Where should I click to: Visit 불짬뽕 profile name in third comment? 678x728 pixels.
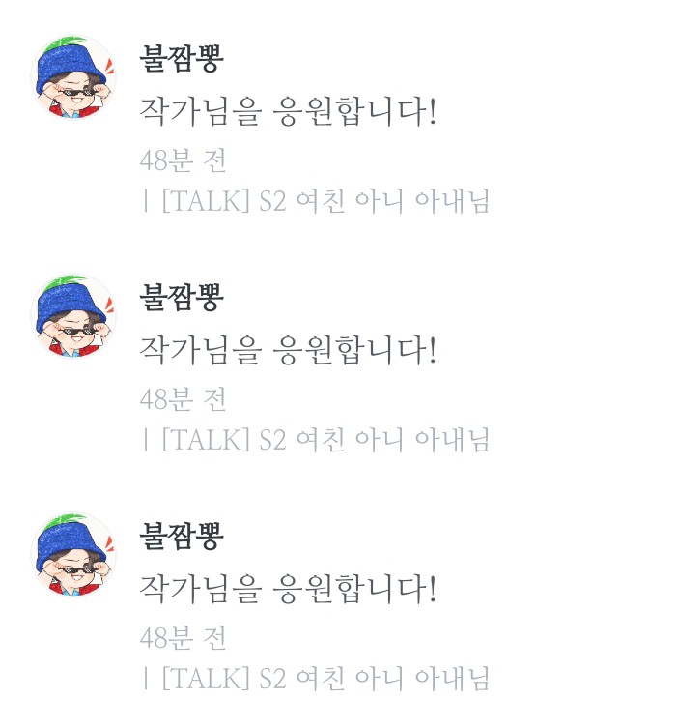click(x=182, y=537)
